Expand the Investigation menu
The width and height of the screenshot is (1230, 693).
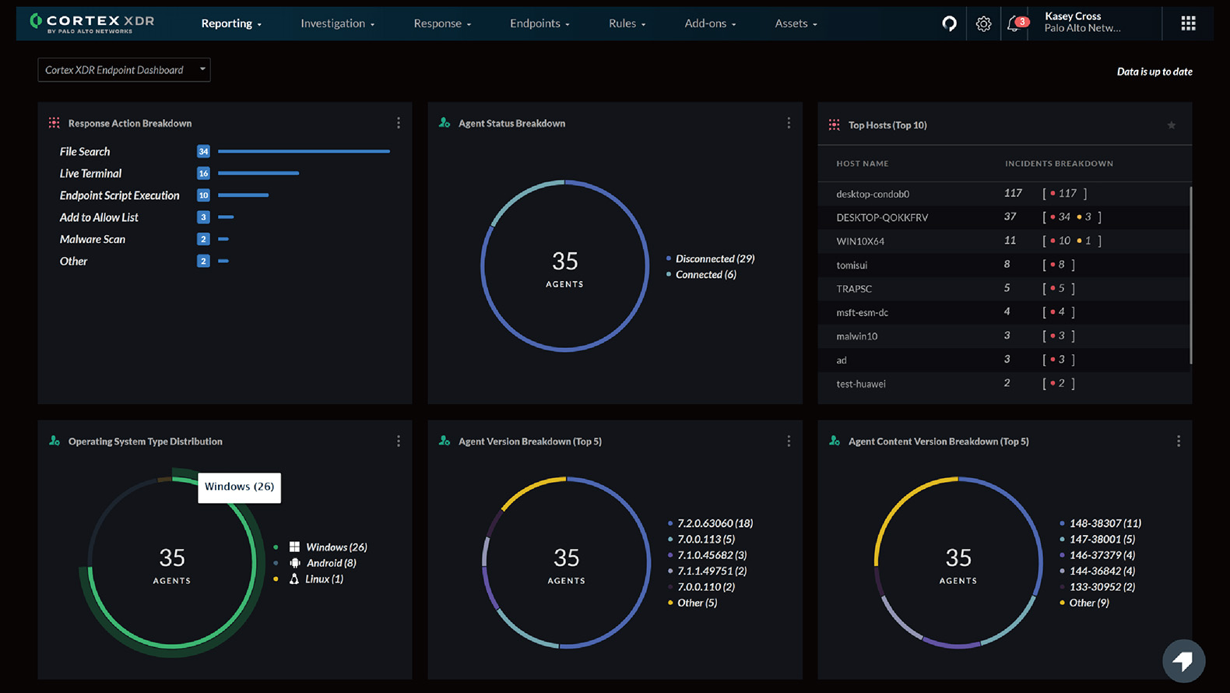[x=337, y=23]
